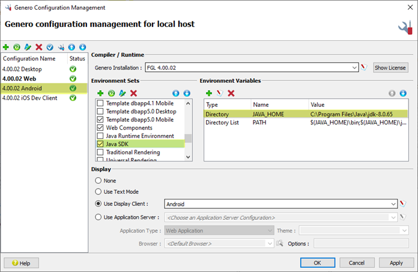Open the Theme dropdown

point(404,231)
